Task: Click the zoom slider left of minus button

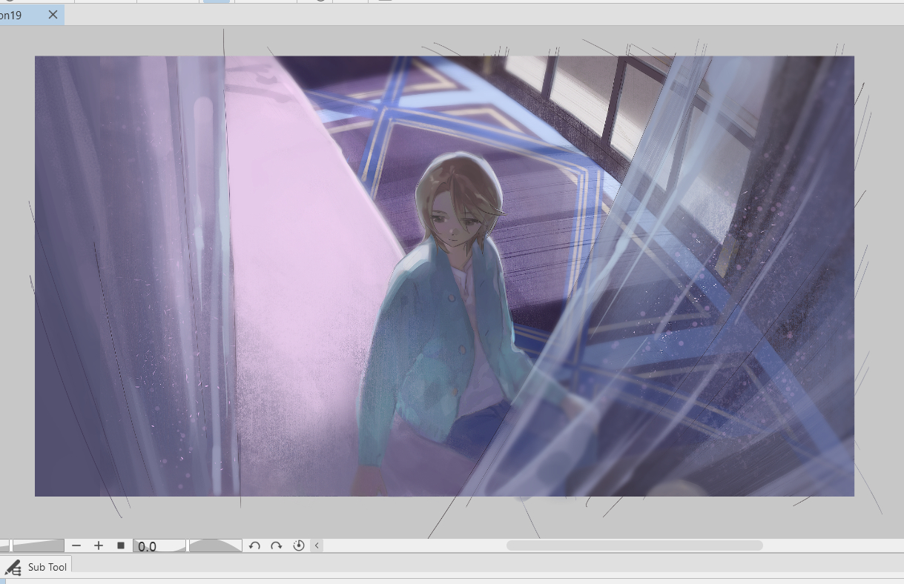Action: pos(38,545)
